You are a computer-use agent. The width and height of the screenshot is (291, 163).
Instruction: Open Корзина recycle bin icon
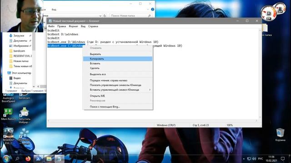(280, 135)
